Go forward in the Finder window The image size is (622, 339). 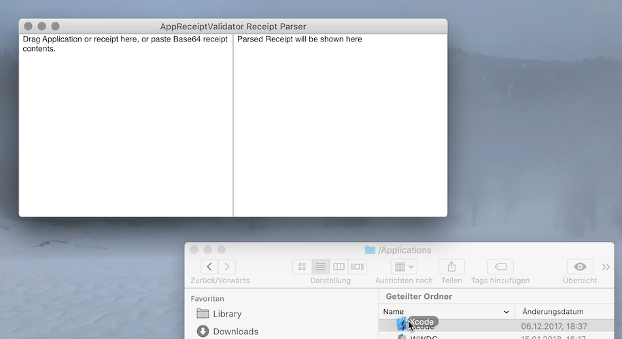tap(227, 266)
